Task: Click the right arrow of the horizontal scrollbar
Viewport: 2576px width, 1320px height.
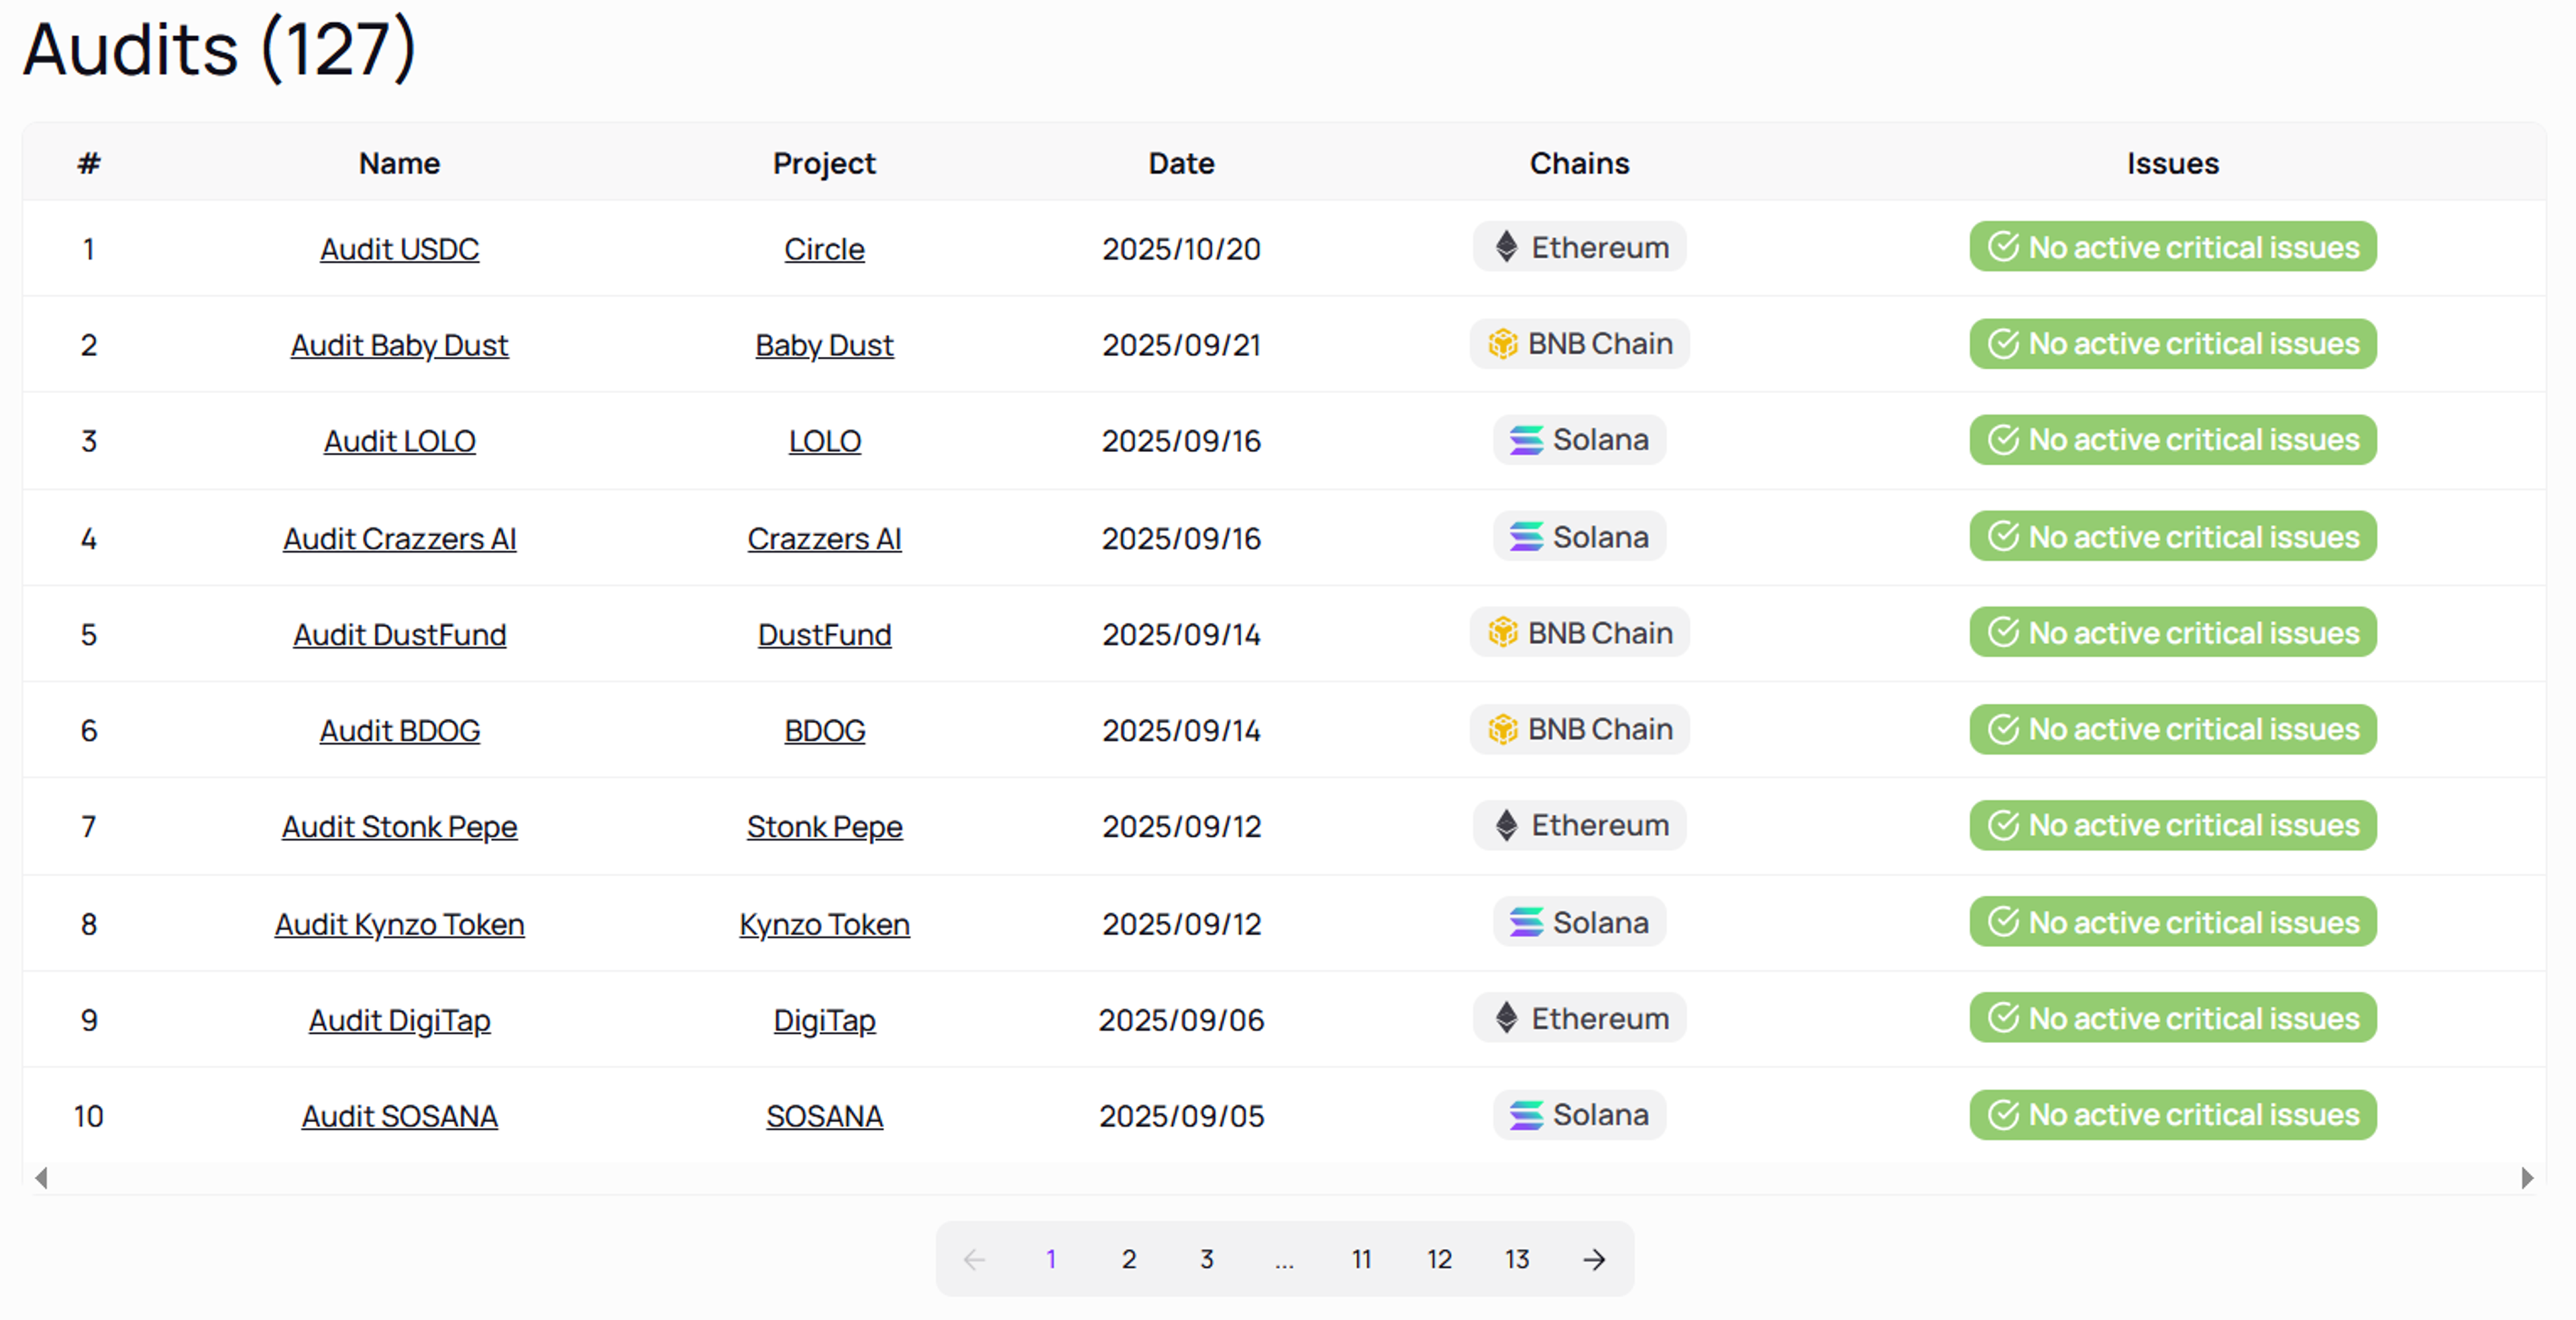Action: click(x=2527, y=1178)
